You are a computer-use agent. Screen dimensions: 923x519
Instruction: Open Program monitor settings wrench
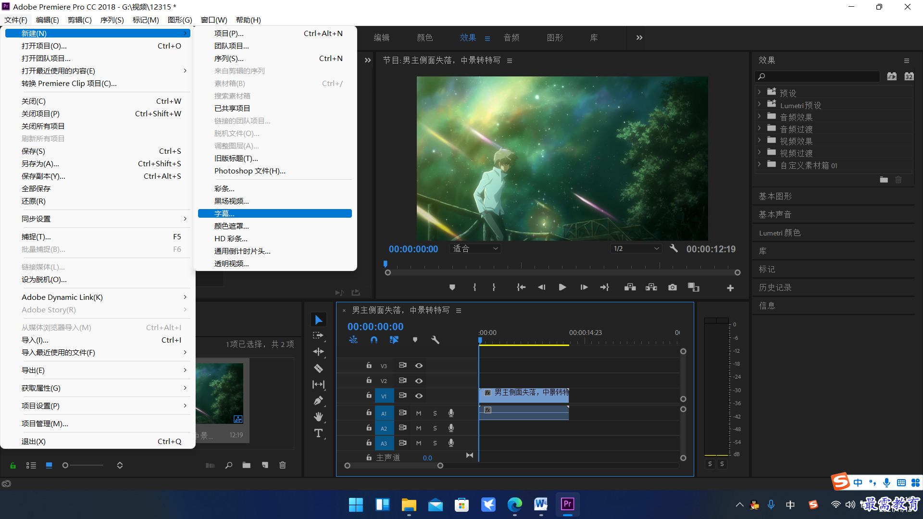[674, 248]
